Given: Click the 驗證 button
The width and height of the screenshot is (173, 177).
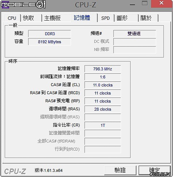Looking at the screenshot, I should tap(120, 170).
